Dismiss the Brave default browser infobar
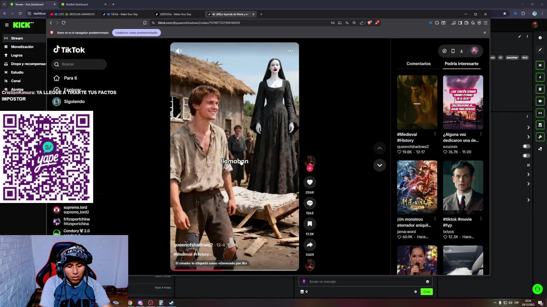The height and width of the screenshot is (307, 547). (485, 32)
